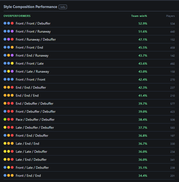The width and height of the screenshot is (179, 182).
Task: Select the Players column header
Action: [x=170, y=16]
